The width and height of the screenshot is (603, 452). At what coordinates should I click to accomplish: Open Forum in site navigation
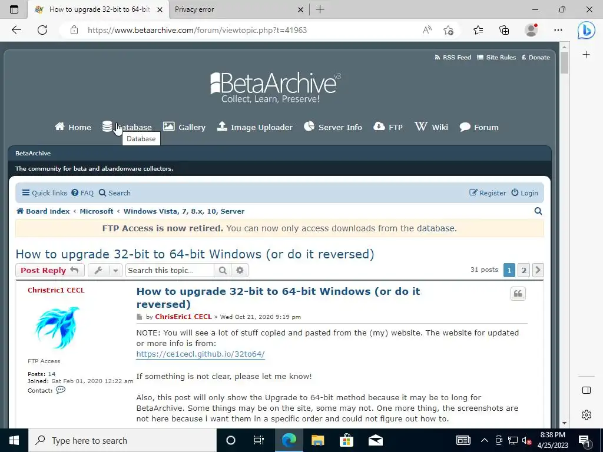(x=479, y=127)
